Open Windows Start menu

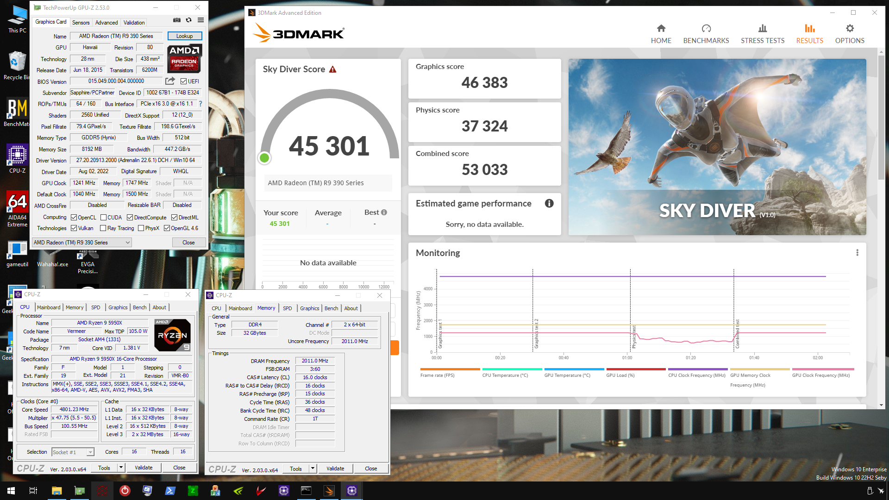click(11, 491)
